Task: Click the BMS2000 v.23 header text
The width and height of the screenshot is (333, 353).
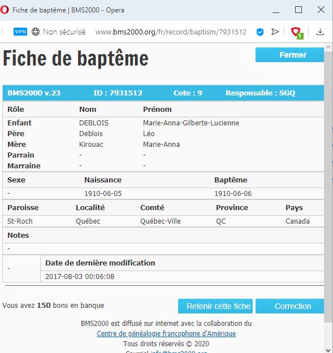Action: [x=34, y=93]
